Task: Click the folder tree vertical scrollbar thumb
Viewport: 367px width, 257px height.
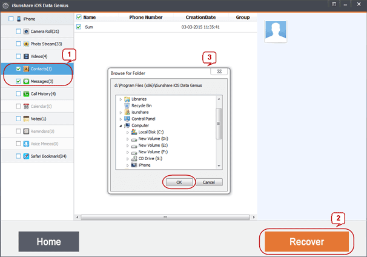Action: (219, 124)
